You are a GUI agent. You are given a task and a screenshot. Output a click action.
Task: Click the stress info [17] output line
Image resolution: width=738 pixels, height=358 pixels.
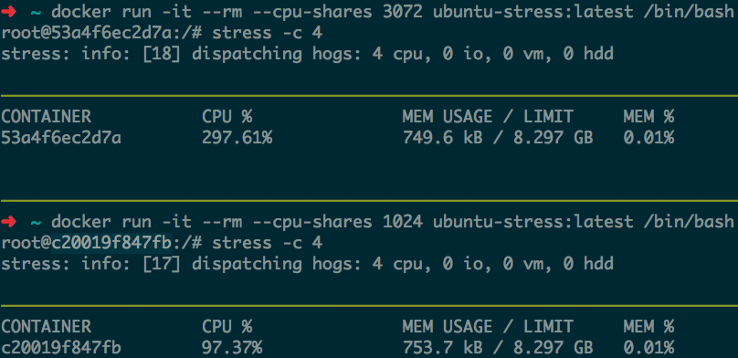point(307,264)
